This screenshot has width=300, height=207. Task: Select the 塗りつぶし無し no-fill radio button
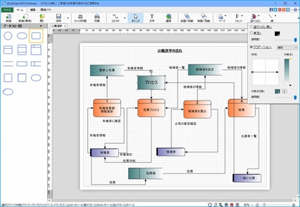coord(251,27)
